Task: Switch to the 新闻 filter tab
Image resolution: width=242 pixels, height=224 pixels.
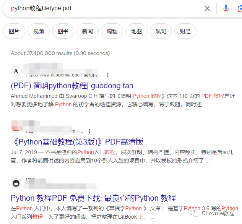Action: coord(88,31)
